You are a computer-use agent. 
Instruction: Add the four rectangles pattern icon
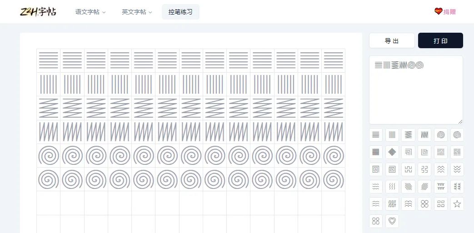[x=441, y=204]
